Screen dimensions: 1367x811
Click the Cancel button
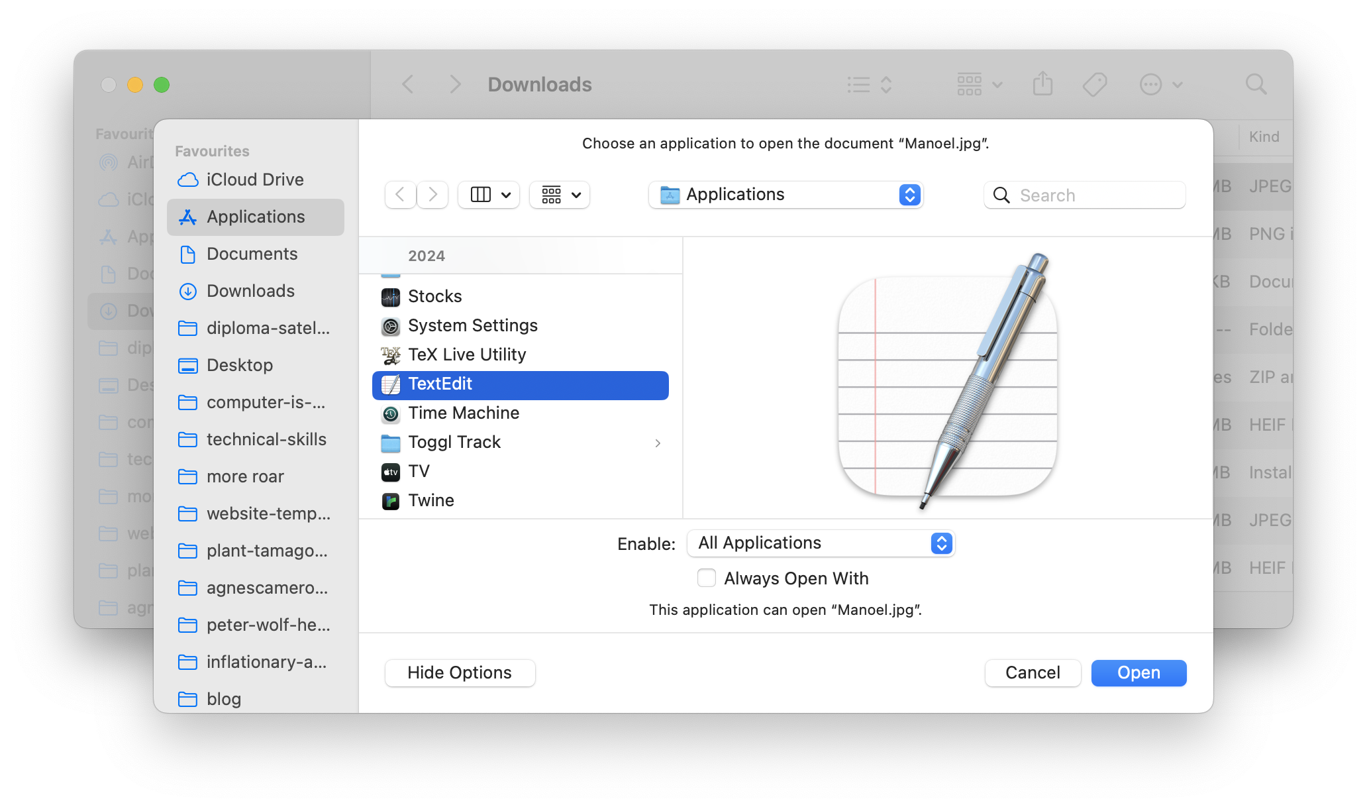(x=1033, y=673)
